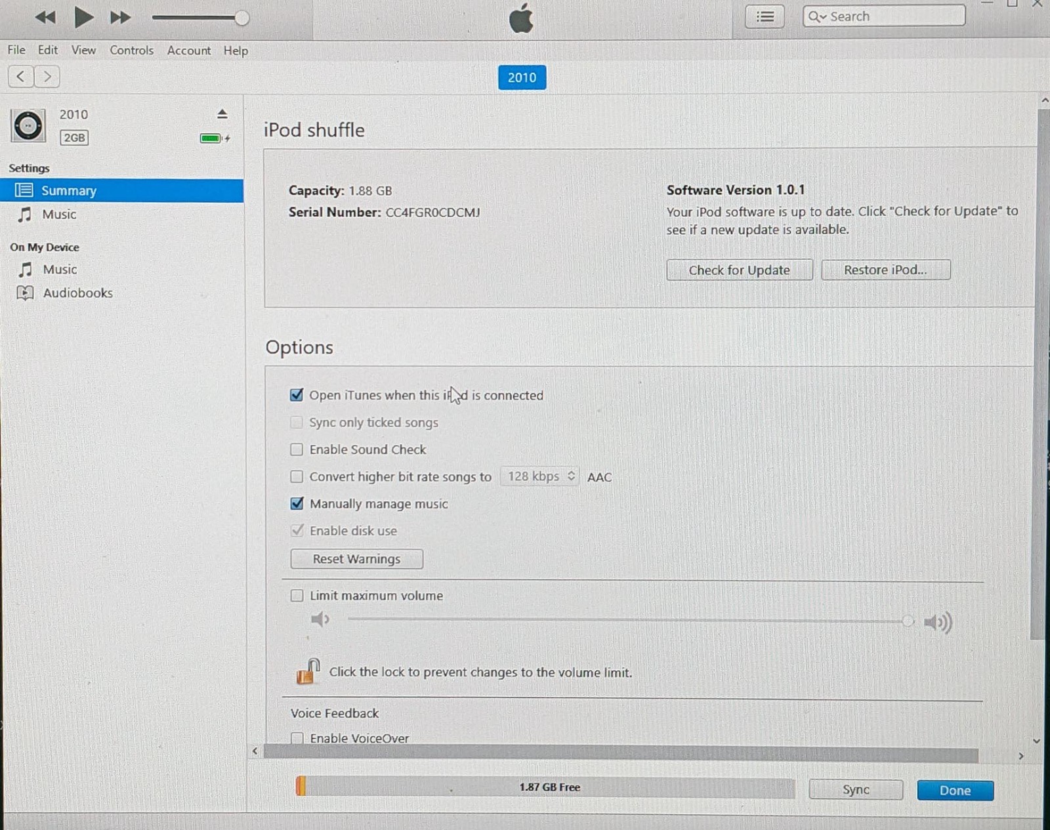Click the iPod shuffle device icon
This screenshot has height=830, width=1050.
(x=28, y=125)
